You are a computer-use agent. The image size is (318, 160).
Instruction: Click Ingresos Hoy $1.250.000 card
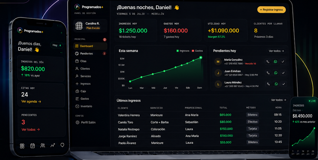(x=136, y=30)
